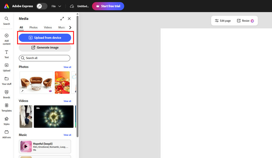View all Music link
Viewport: 272px width, 158px height.
pyautogui.click(x=67, y=135)
